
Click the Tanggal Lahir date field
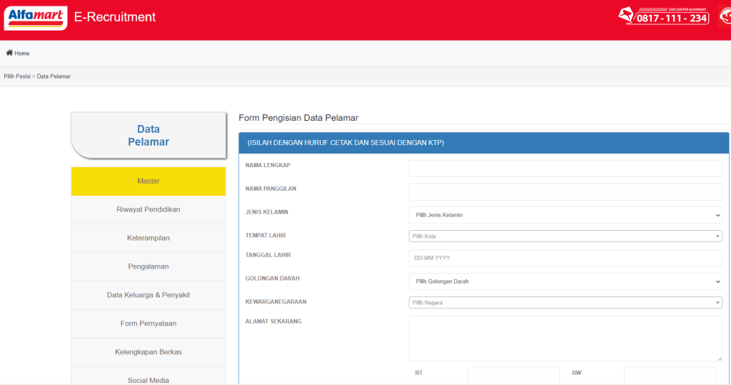[x=565, y=259]
